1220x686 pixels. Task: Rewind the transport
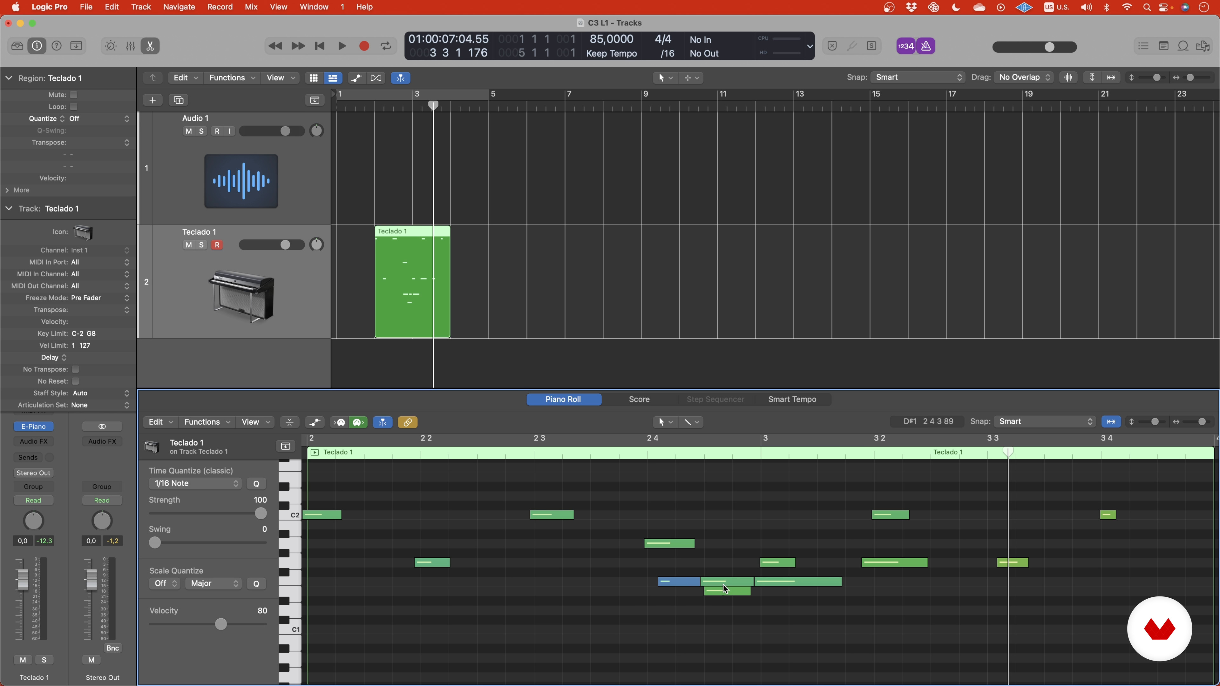tap(275, 46)
